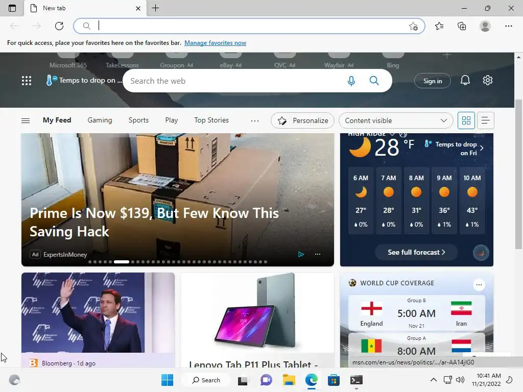The height and width of the screenshot is (392, 523).
Task: Switch to the Play tab
Action: 172,120
